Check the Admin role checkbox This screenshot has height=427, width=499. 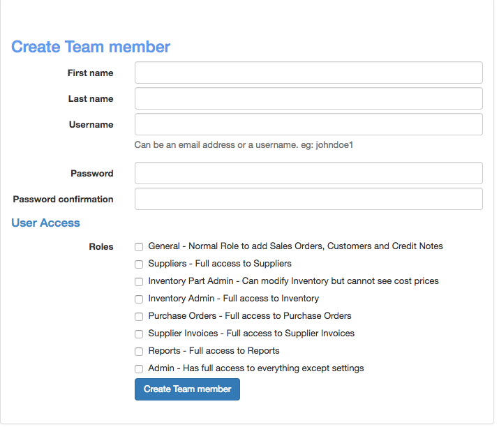tap(139, 368)
